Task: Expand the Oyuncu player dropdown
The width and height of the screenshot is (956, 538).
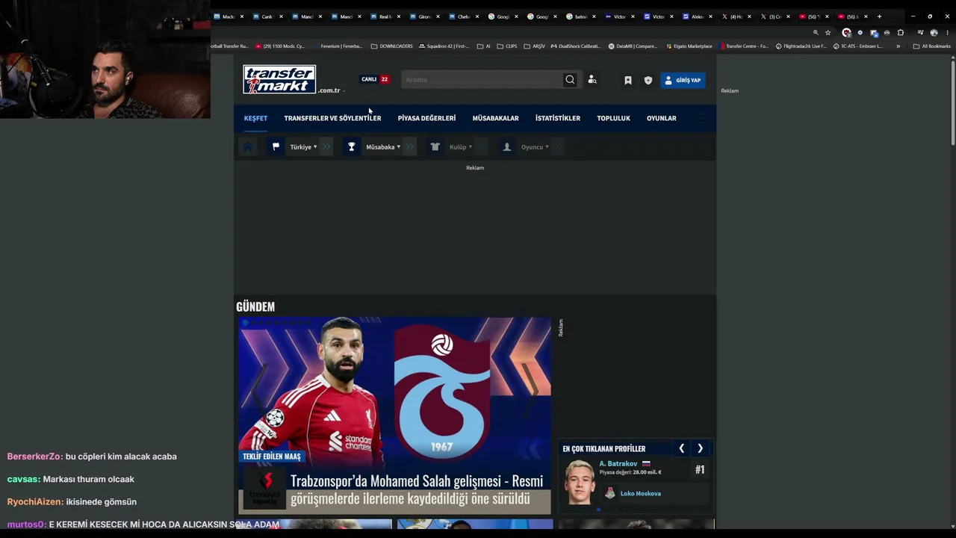Action: click(535, 147)
